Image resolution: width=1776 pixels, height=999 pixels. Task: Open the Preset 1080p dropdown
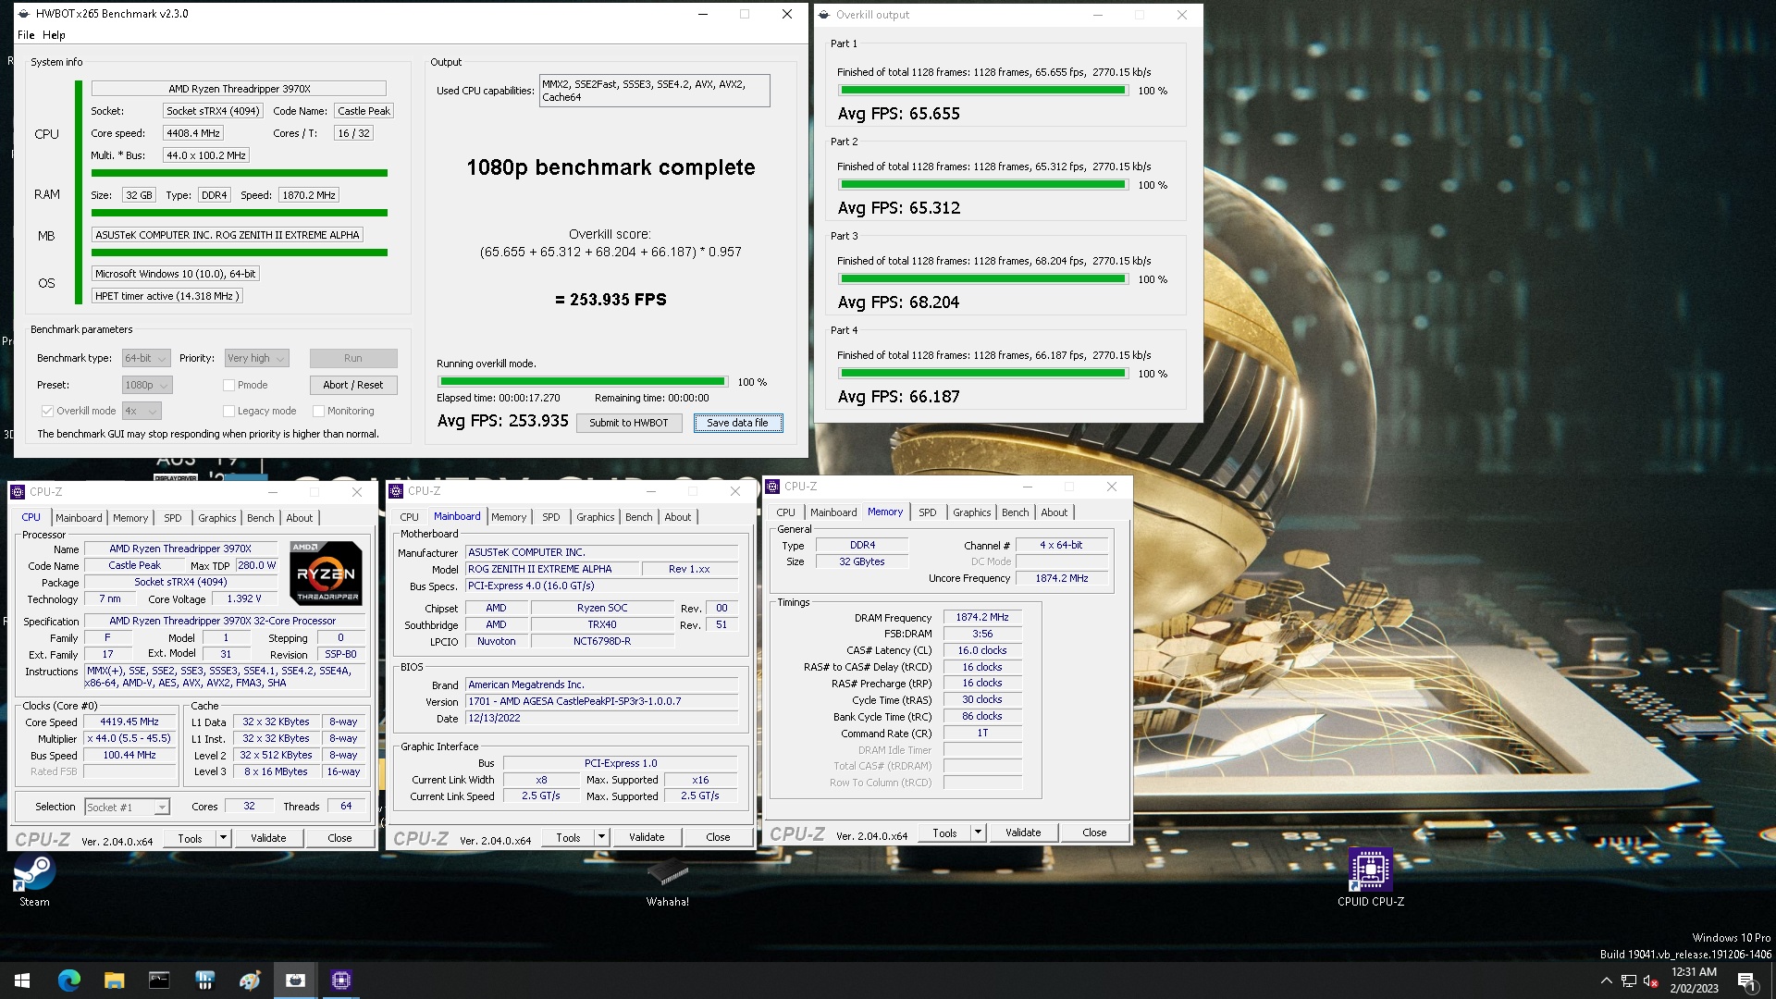click(x=147, y=385)
